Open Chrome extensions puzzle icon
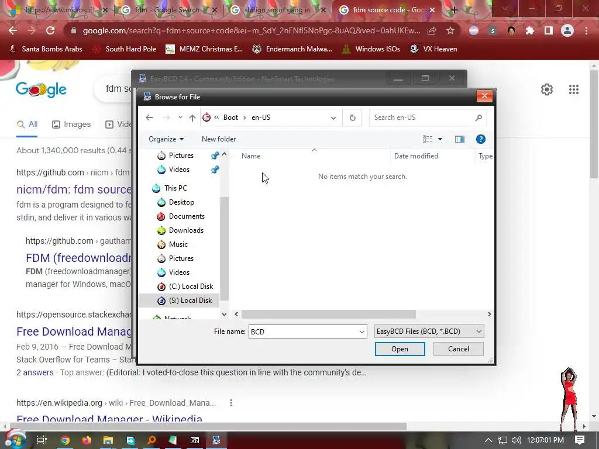Screen dimensions: 599x449 coord(530,30)
